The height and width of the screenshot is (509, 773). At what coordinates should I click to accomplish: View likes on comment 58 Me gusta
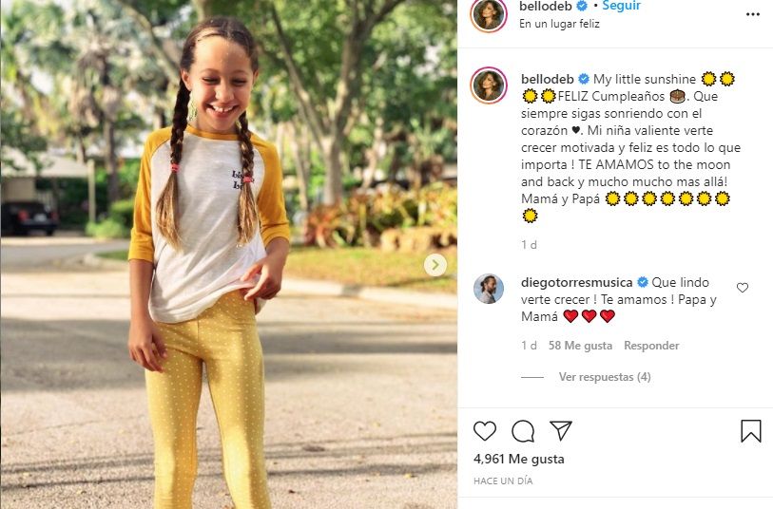point(580,346)
